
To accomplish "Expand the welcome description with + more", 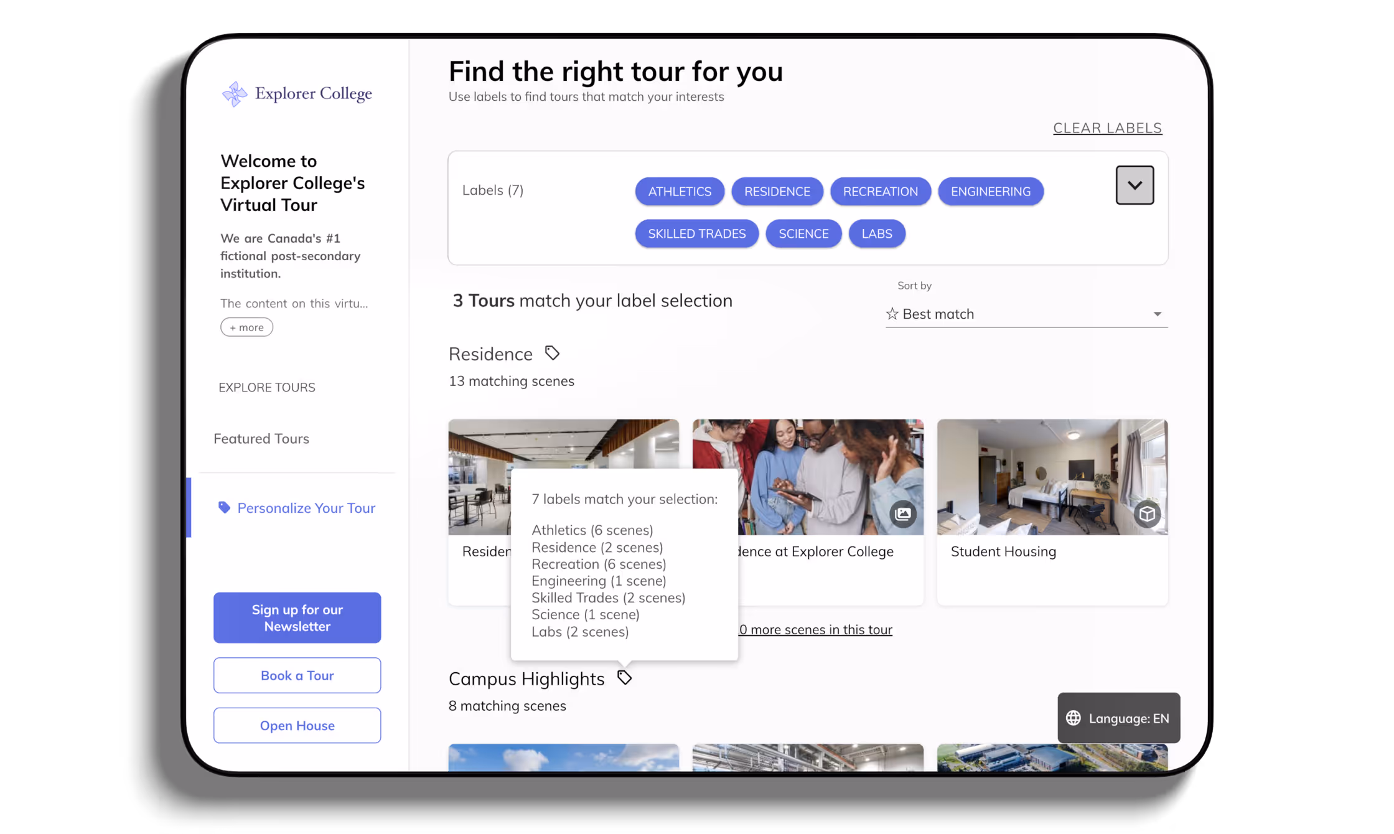I will point(246,327).
